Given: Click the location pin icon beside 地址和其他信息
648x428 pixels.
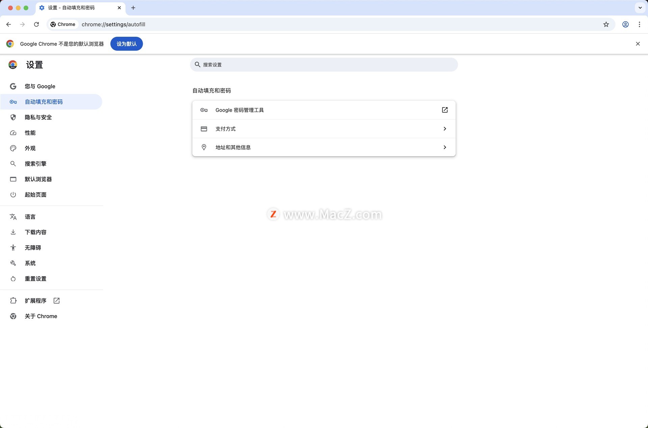Looking at the screenshot, I should point(204,147).
